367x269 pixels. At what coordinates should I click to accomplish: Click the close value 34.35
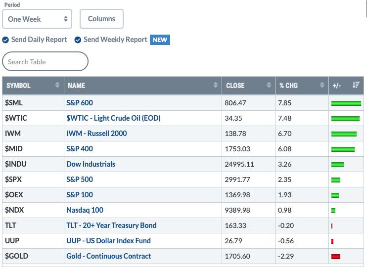(233, 118)
